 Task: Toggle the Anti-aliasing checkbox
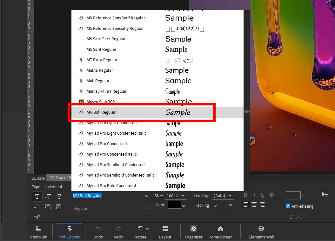(x=288, y=206)
